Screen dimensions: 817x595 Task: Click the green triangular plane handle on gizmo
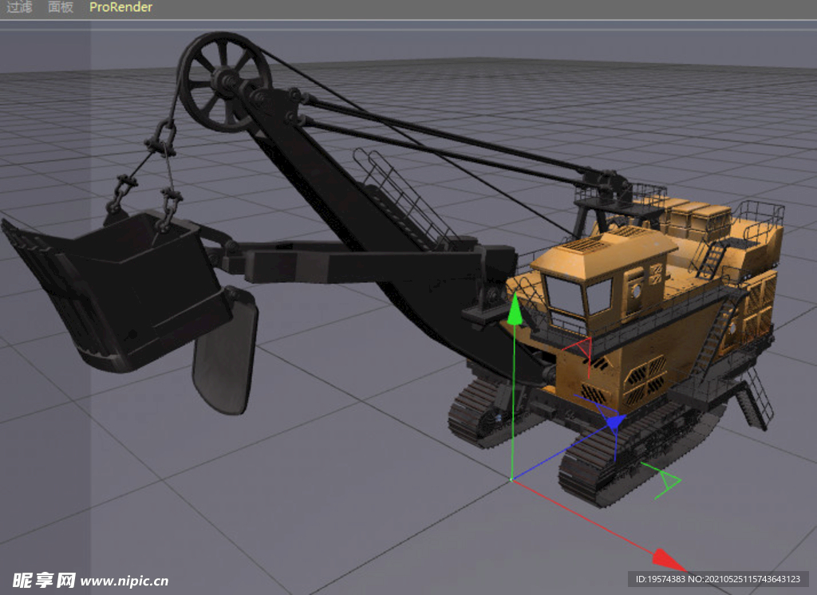click(x=665, y=482)
